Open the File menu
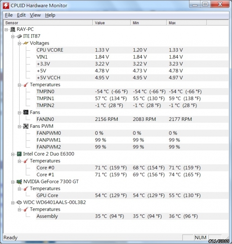Viewport: 232px width, 244px height. coord(9,15)
